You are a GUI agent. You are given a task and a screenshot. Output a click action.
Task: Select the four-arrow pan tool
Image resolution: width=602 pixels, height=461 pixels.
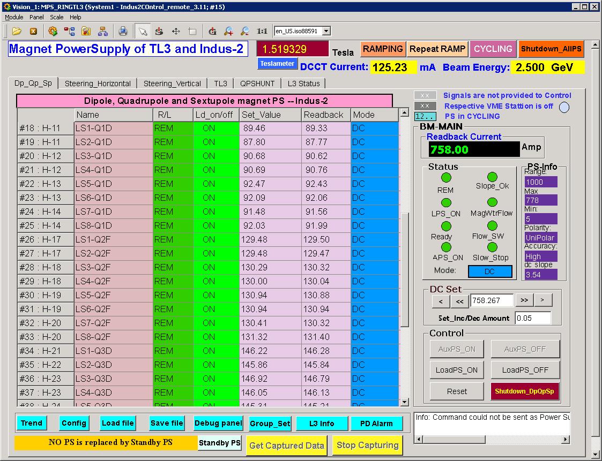(176, 32)
